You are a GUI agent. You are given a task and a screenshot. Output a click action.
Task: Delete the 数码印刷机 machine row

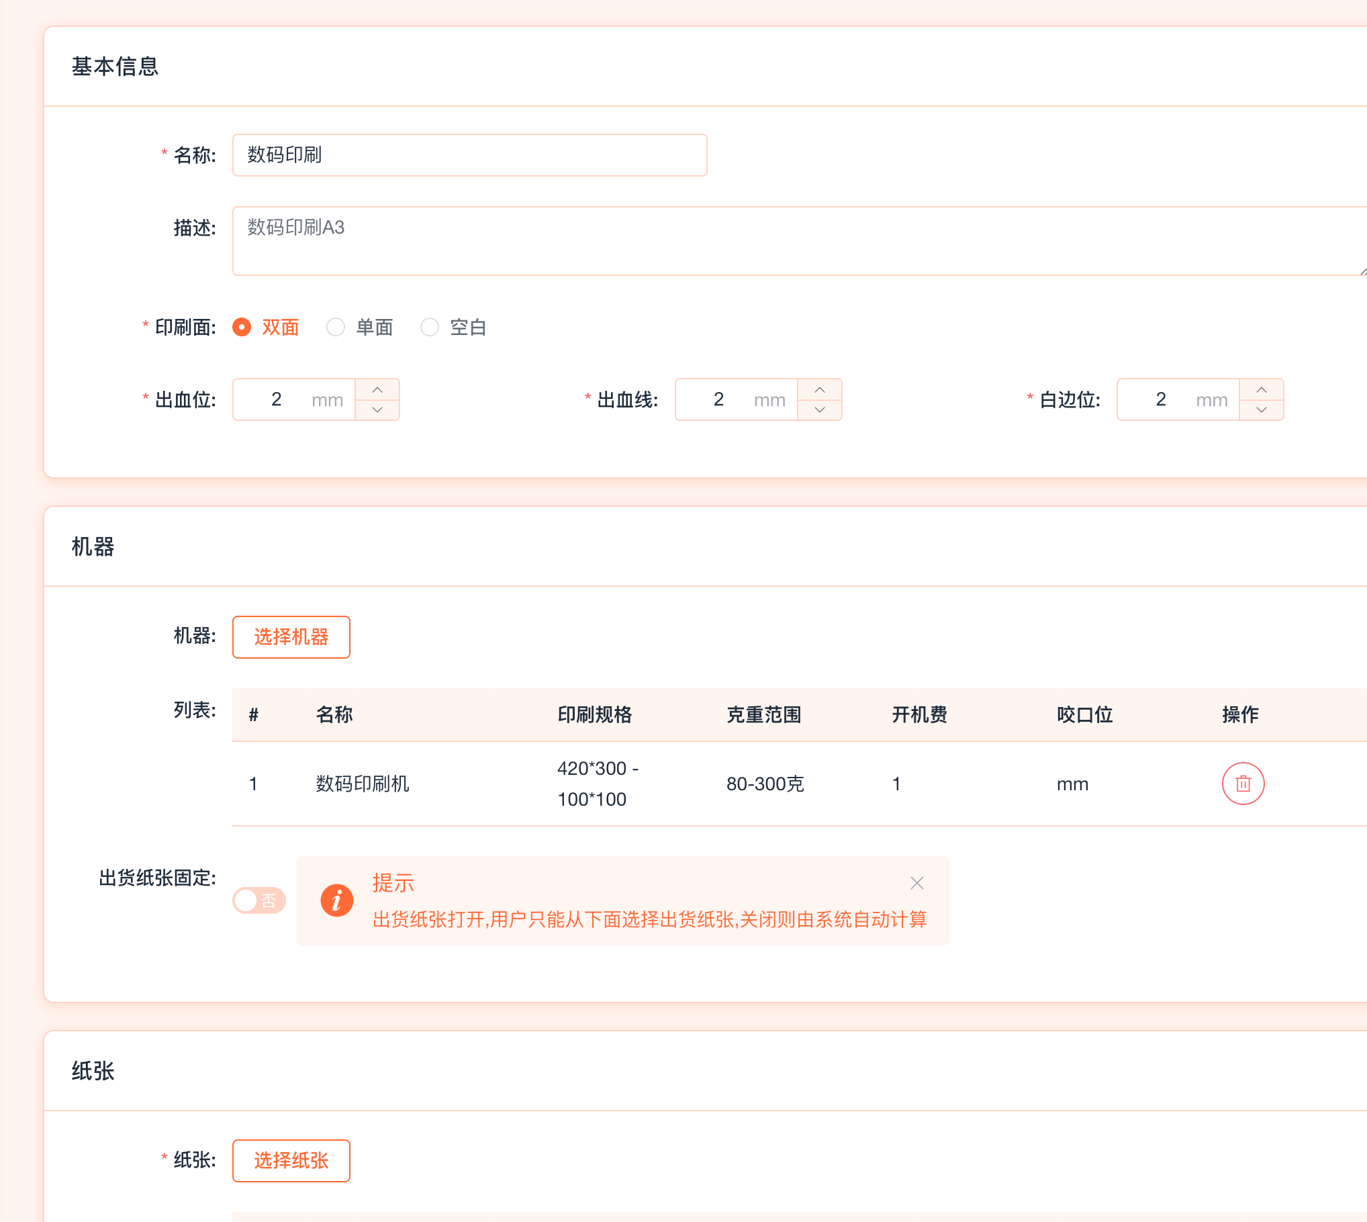[1242, 784]
